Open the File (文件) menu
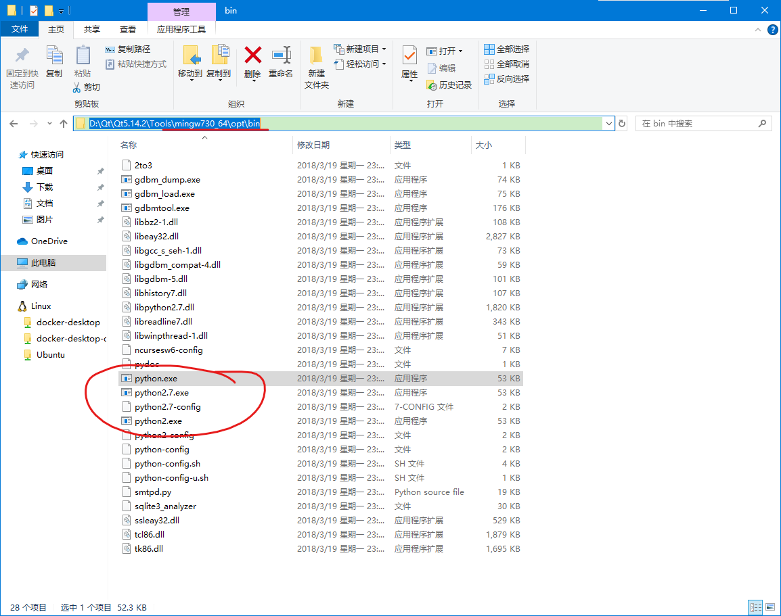 coord(20,29)
